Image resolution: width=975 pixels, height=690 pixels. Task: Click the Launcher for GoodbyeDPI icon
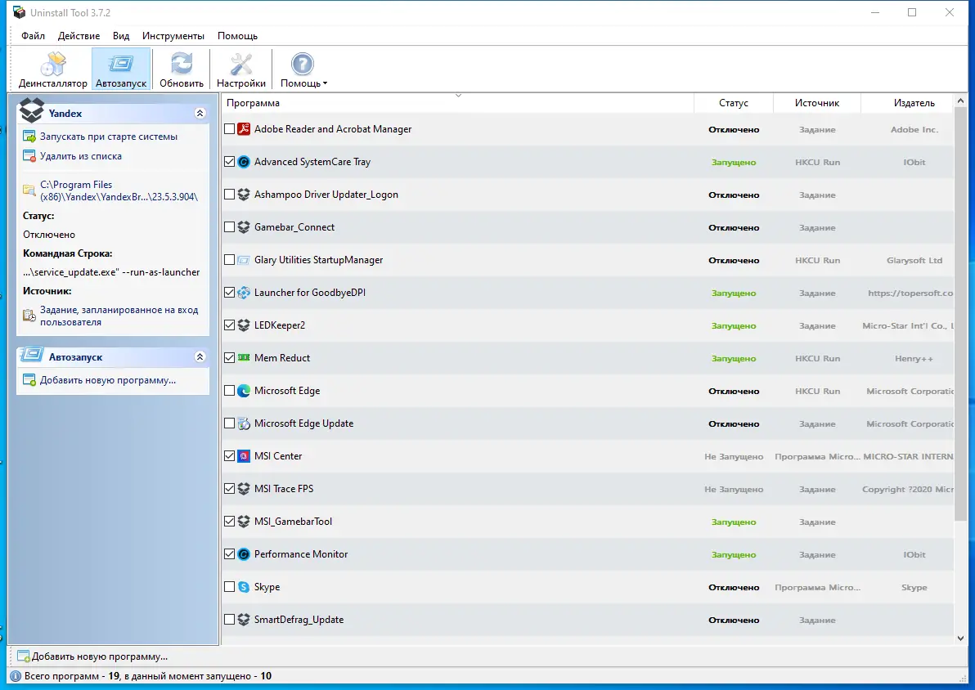[244, 293]
